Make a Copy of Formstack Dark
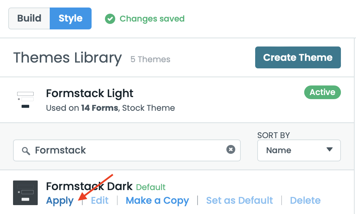Screen dimensions: 356x214 coord(157,201)
